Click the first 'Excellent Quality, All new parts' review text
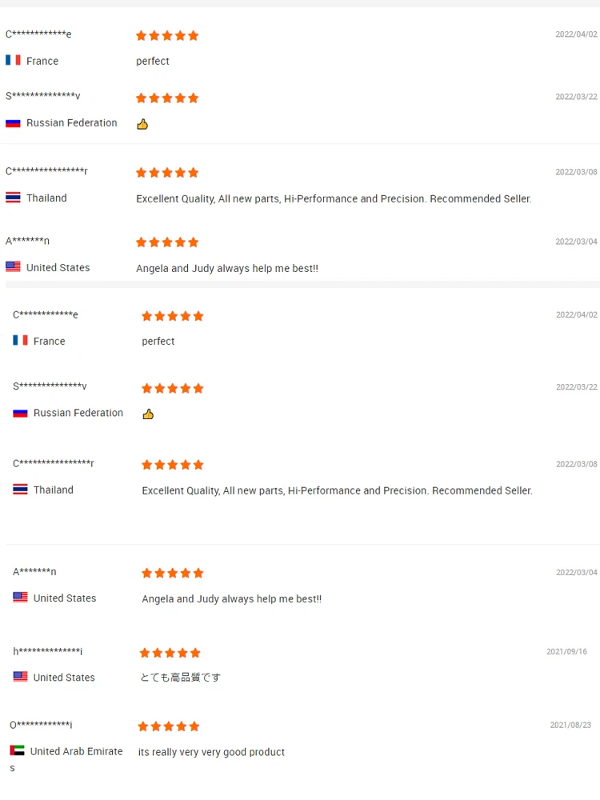Screen dimensions: 600x800 coord(334,198)
